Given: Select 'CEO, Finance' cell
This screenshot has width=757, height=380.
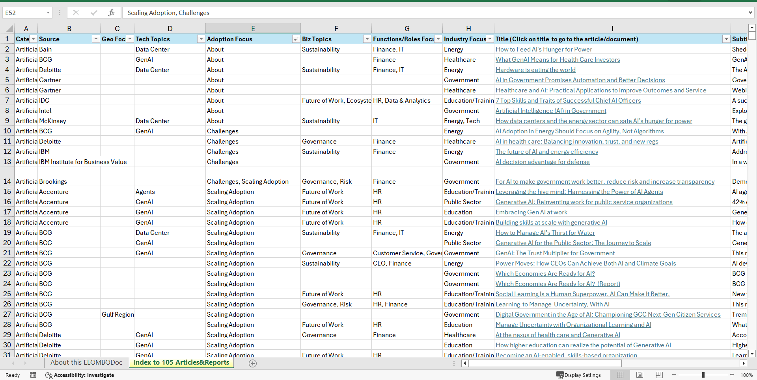Looking at the screenshot, I should coord(407,263).
